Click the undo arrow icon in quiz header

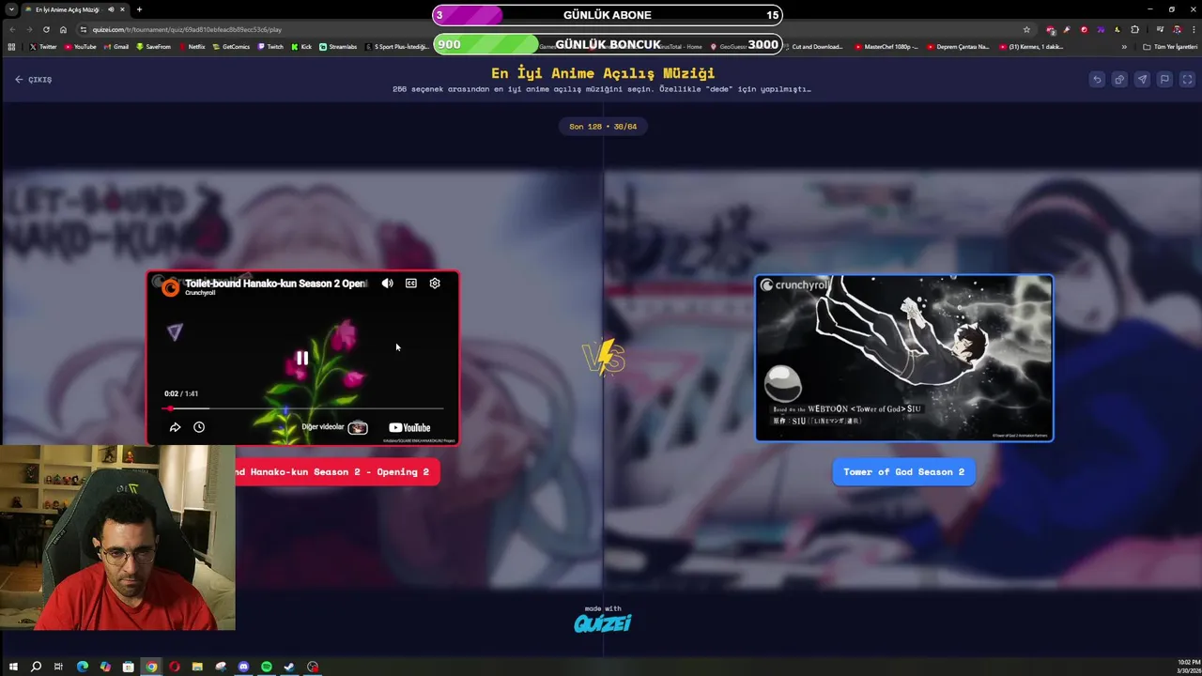coord(1097,80)
